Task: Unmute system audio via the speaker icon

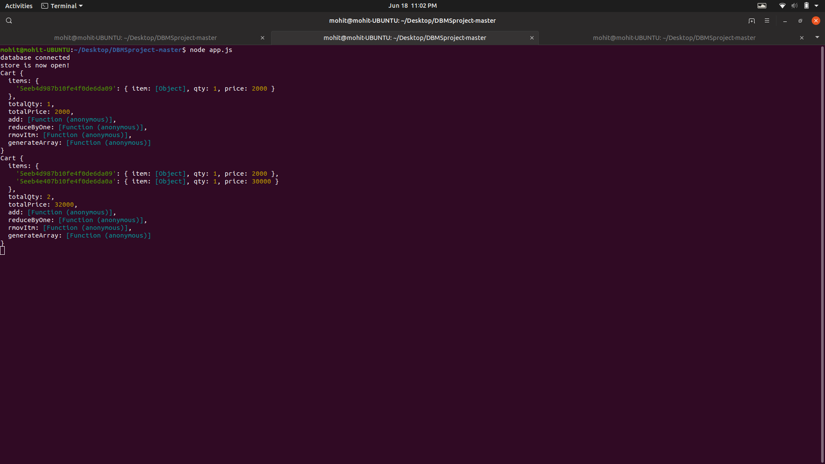Action: pyautogui.click(x=794, y=6)
